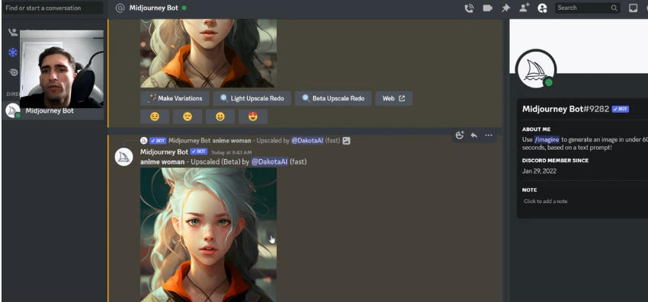Click Make Variations button

[x=175, y=98]
